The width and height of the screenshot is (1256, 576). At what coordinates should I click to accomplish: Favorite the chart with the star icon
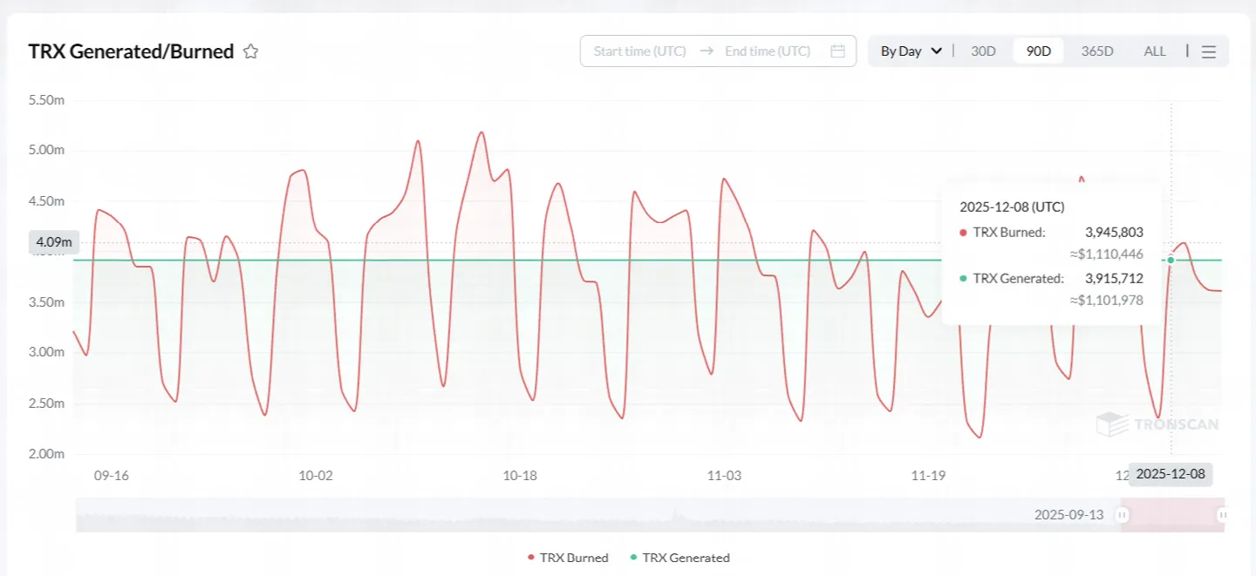coord(251,51)
